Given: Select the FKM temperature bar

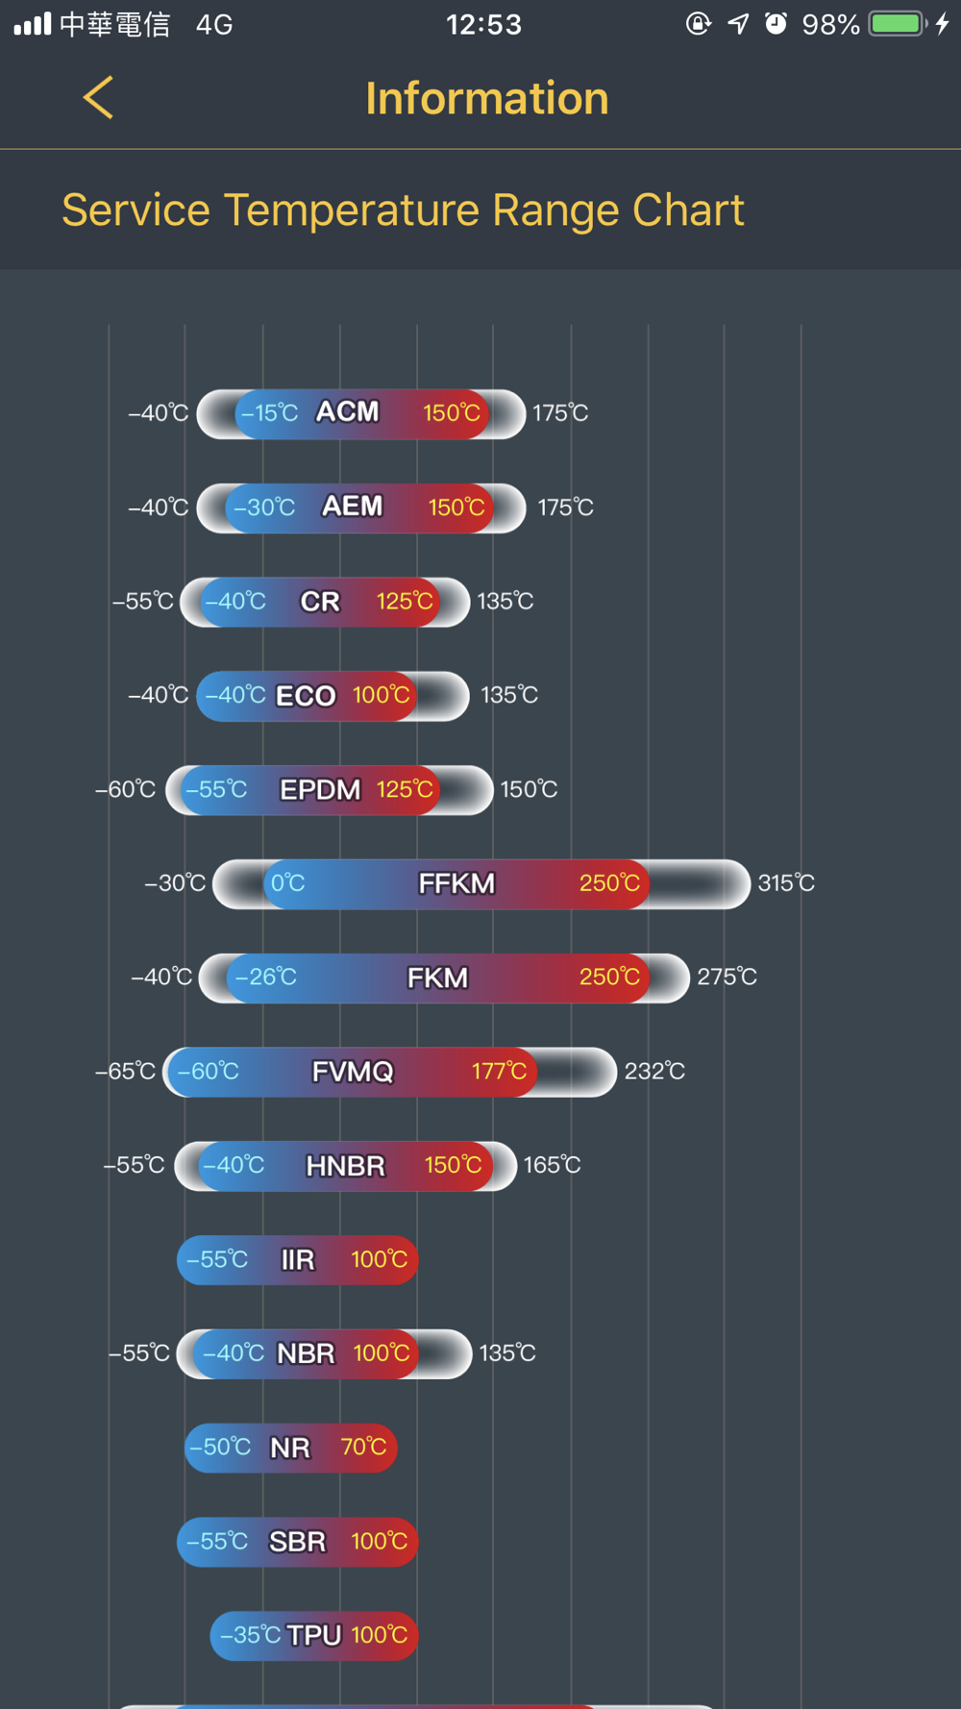Looking at the screenshot, I should 443,978.
